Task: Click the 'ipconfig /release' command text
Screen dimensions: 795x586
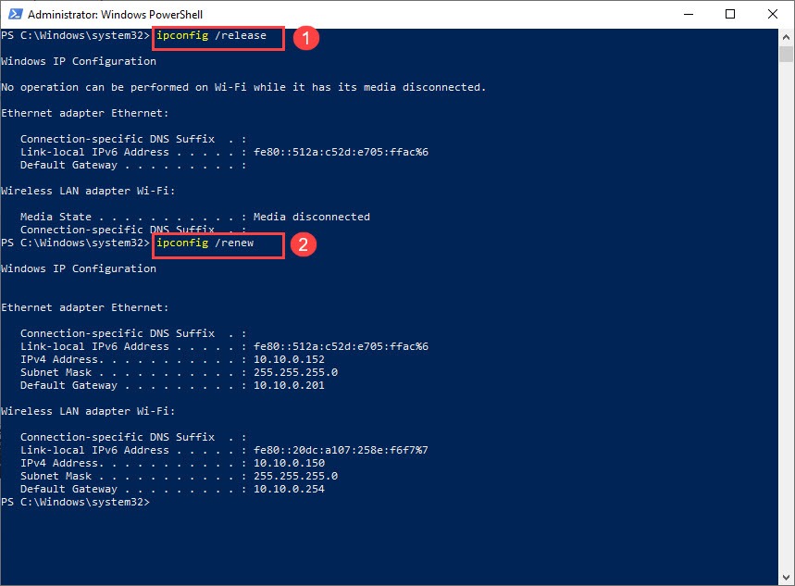Action: [211, 35]
